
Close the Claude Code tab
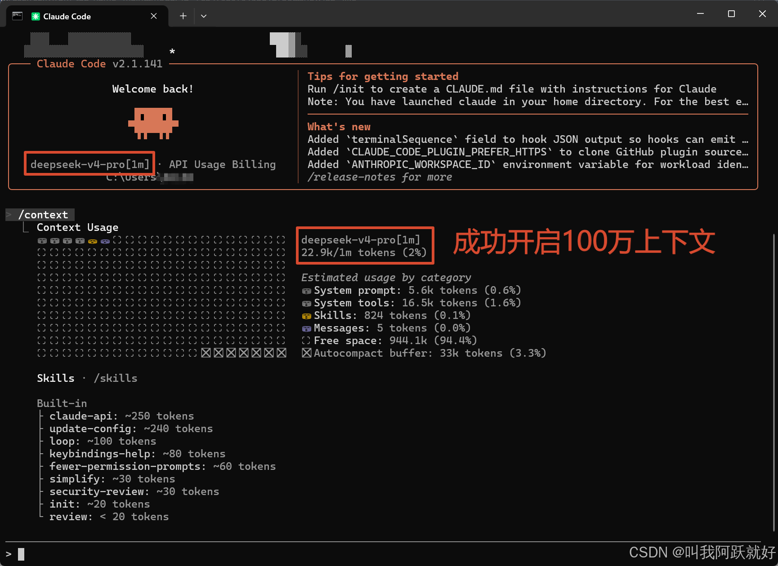pyautogui.click(x=154, y=16)
